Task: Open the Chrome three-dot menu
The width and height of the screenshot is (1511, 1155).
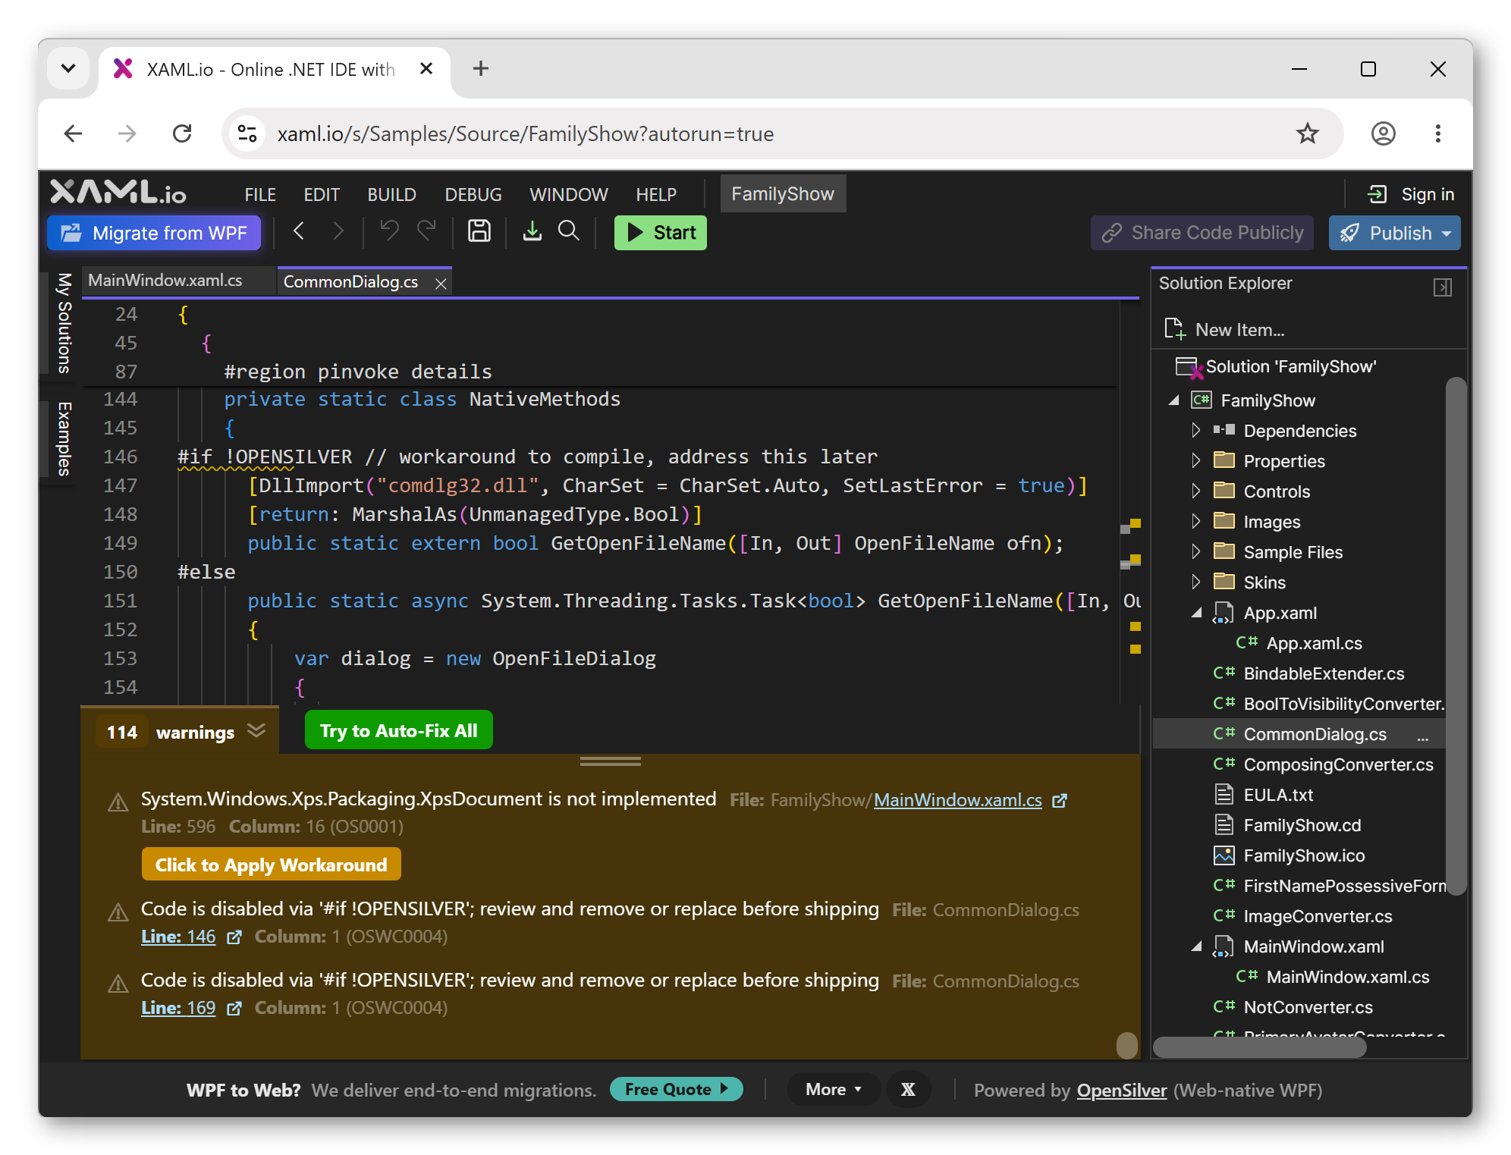Action: click(x=1437, y=134)
